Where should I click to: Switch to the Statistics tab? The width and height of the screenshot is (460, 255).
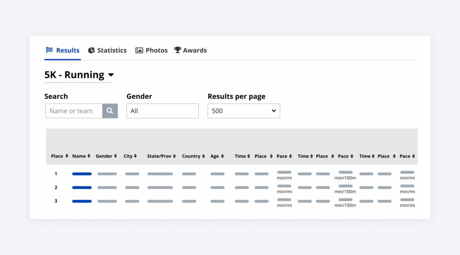[x=107, y=51]
